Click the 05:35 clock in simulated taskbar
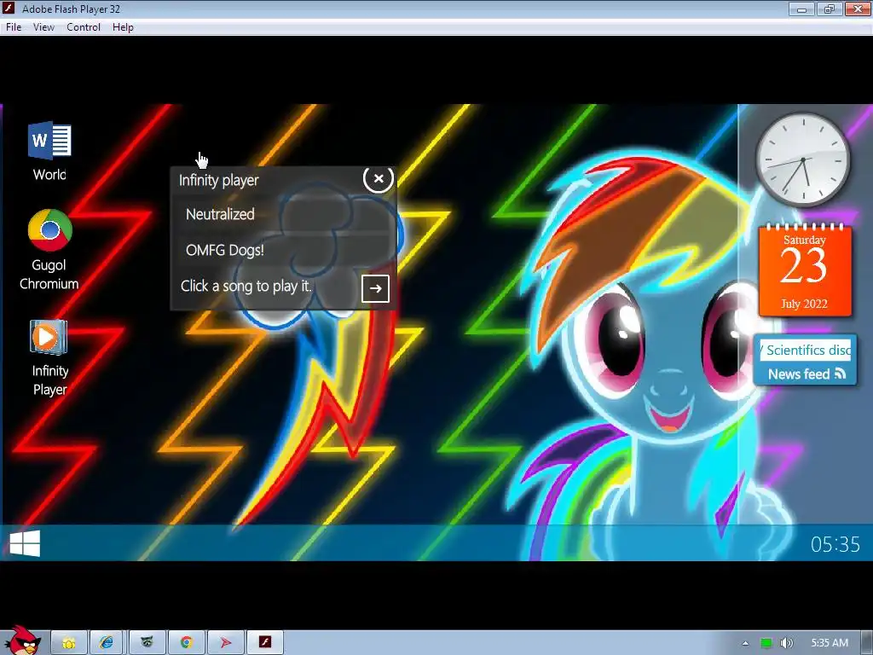 coord(835,544)
